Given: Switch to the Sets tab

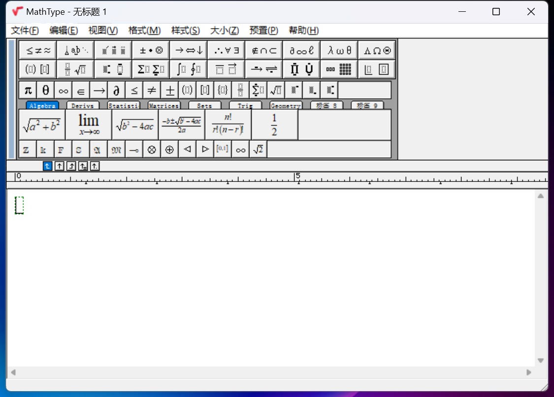Looking at the screenshot, I should (x=204, y=105).
